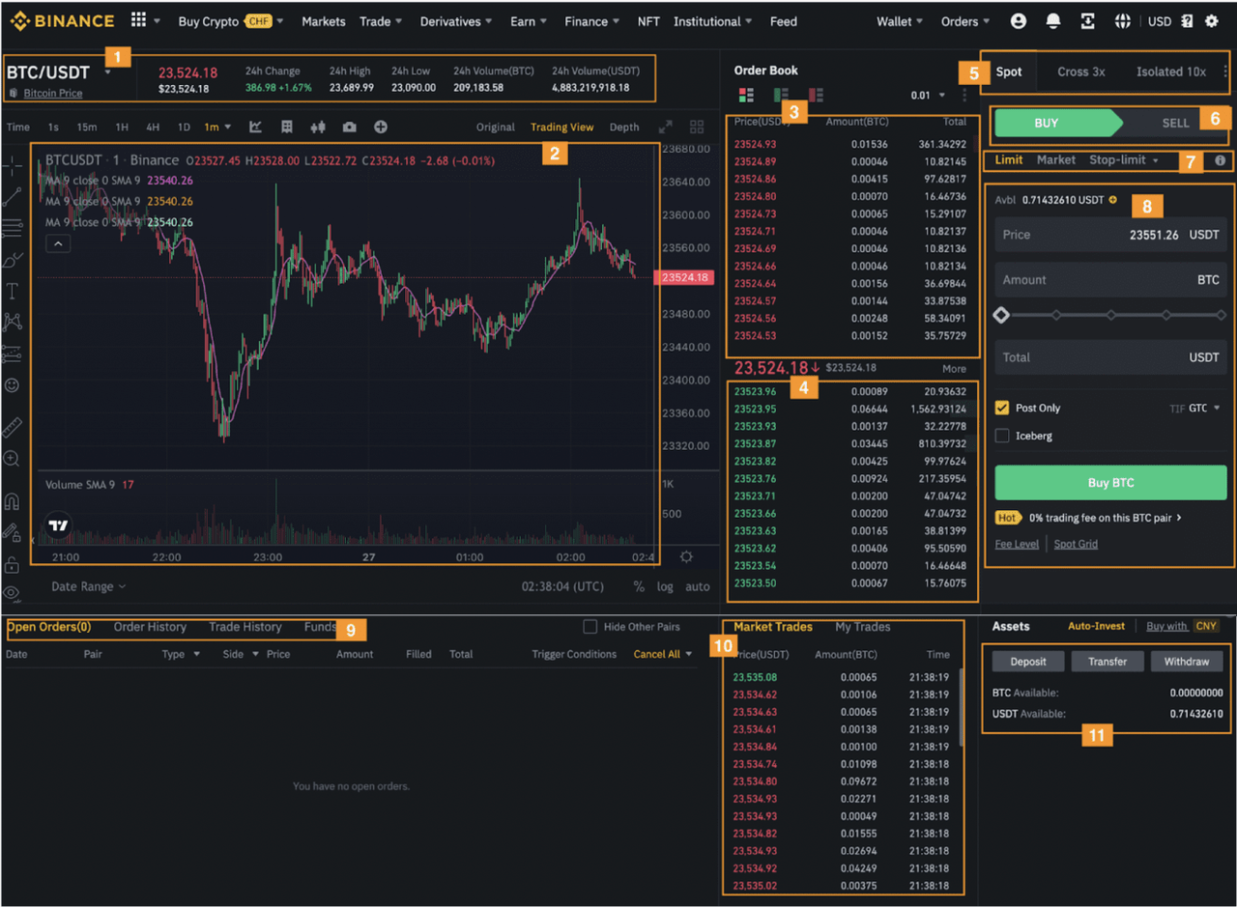Expand the Stop-limit order dropdown

[1123, 160]
